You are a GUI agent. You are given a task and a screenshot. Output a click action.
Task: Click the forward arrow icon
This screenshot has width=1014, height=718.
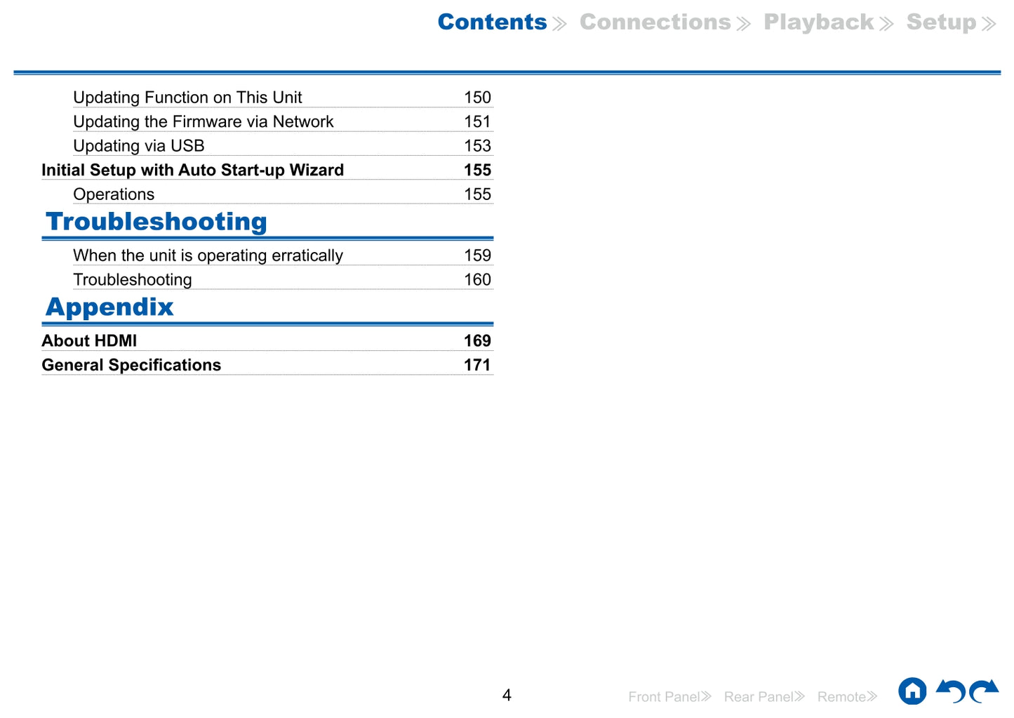pos(984,691)
